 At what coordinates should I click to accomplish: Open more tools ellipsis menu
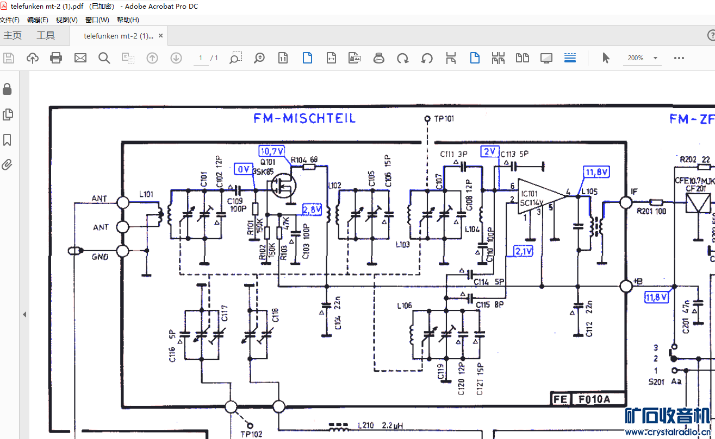click(679, 58)
